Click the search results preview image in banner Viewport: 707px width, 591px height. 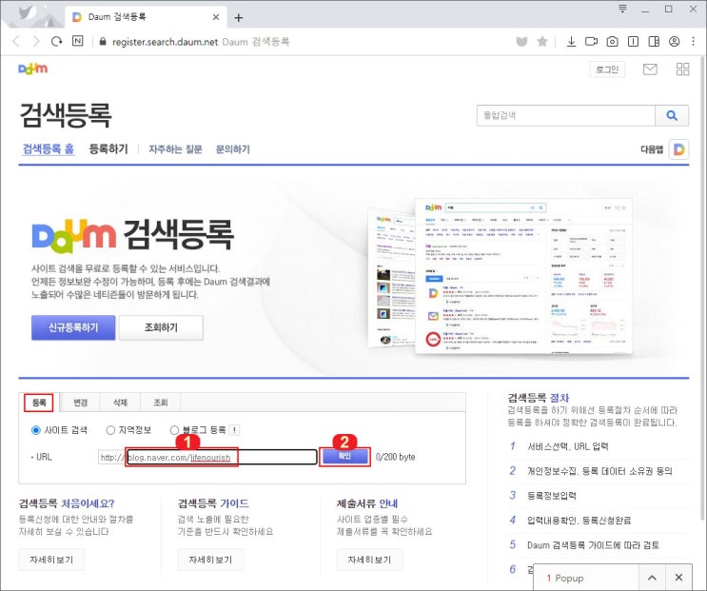[x=501, y=276]
